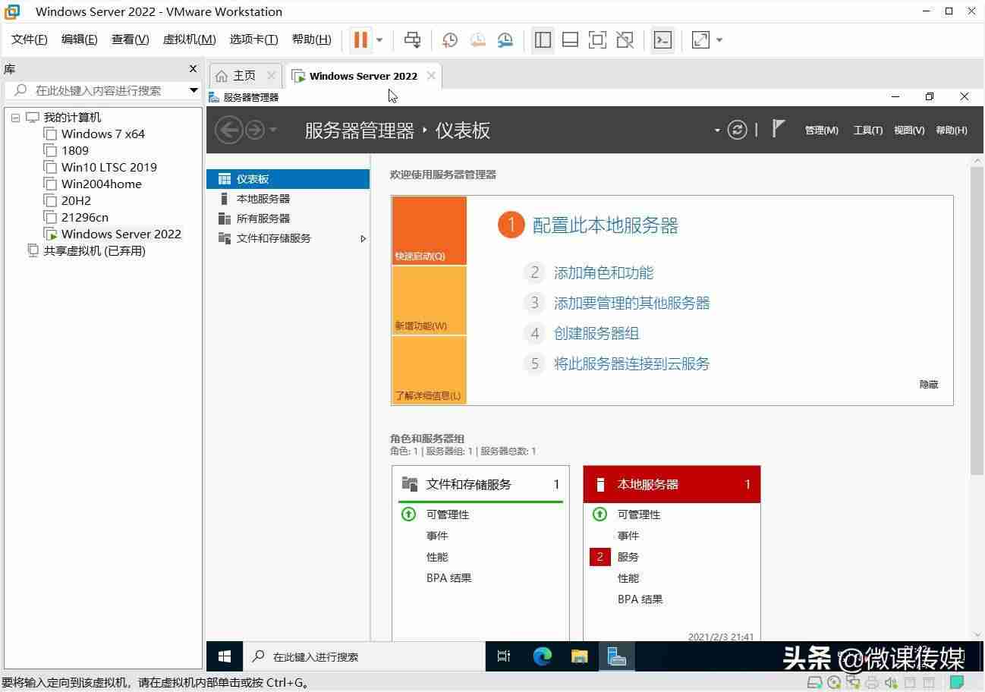Image resolution: width=985 pixels, height=692 pixels.
Task: Open the 视图(V) menu
Action: 909,131
